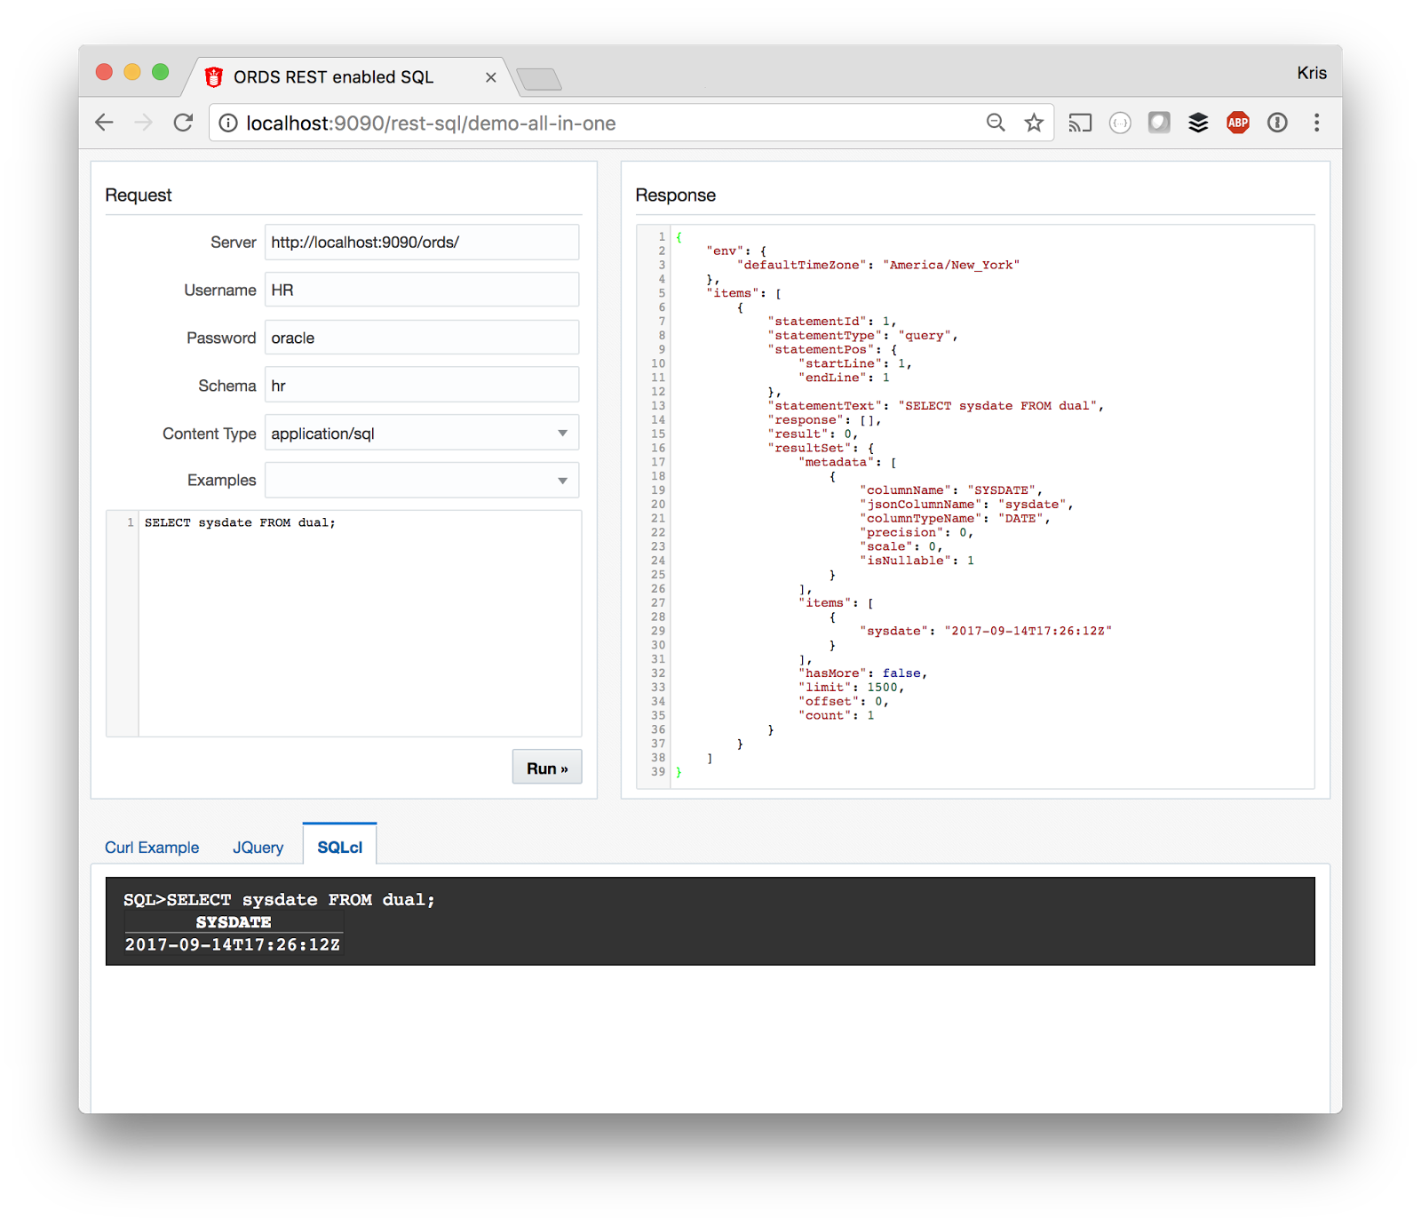This screenshot has width=1421, height=1226.
Task: Click the Kris profile button
Action: 1311,73
